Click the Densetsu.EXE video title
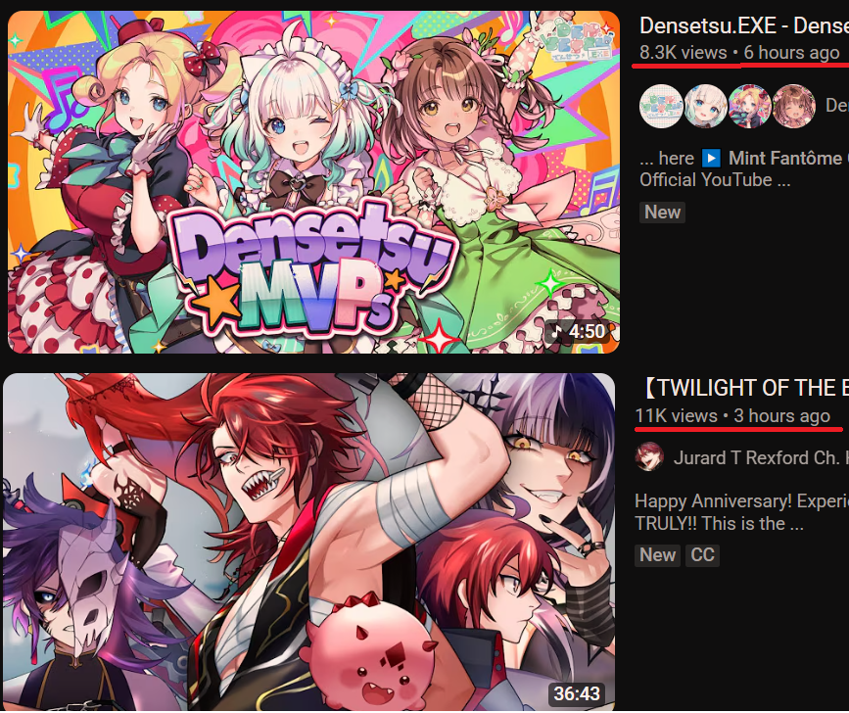 click(744, 25)
